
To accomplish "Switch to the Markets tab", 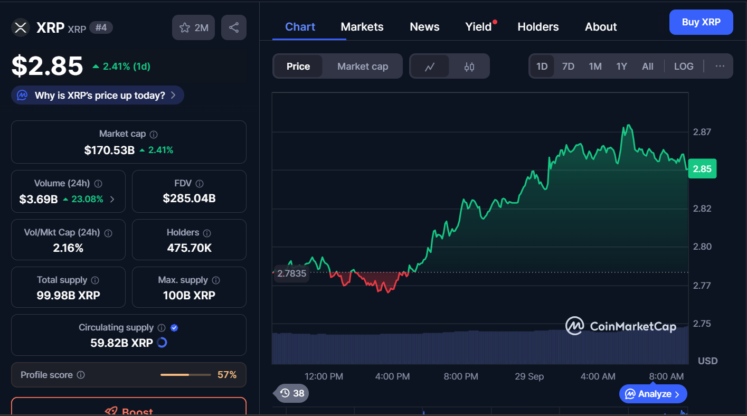I will click(x=362, y=27).
